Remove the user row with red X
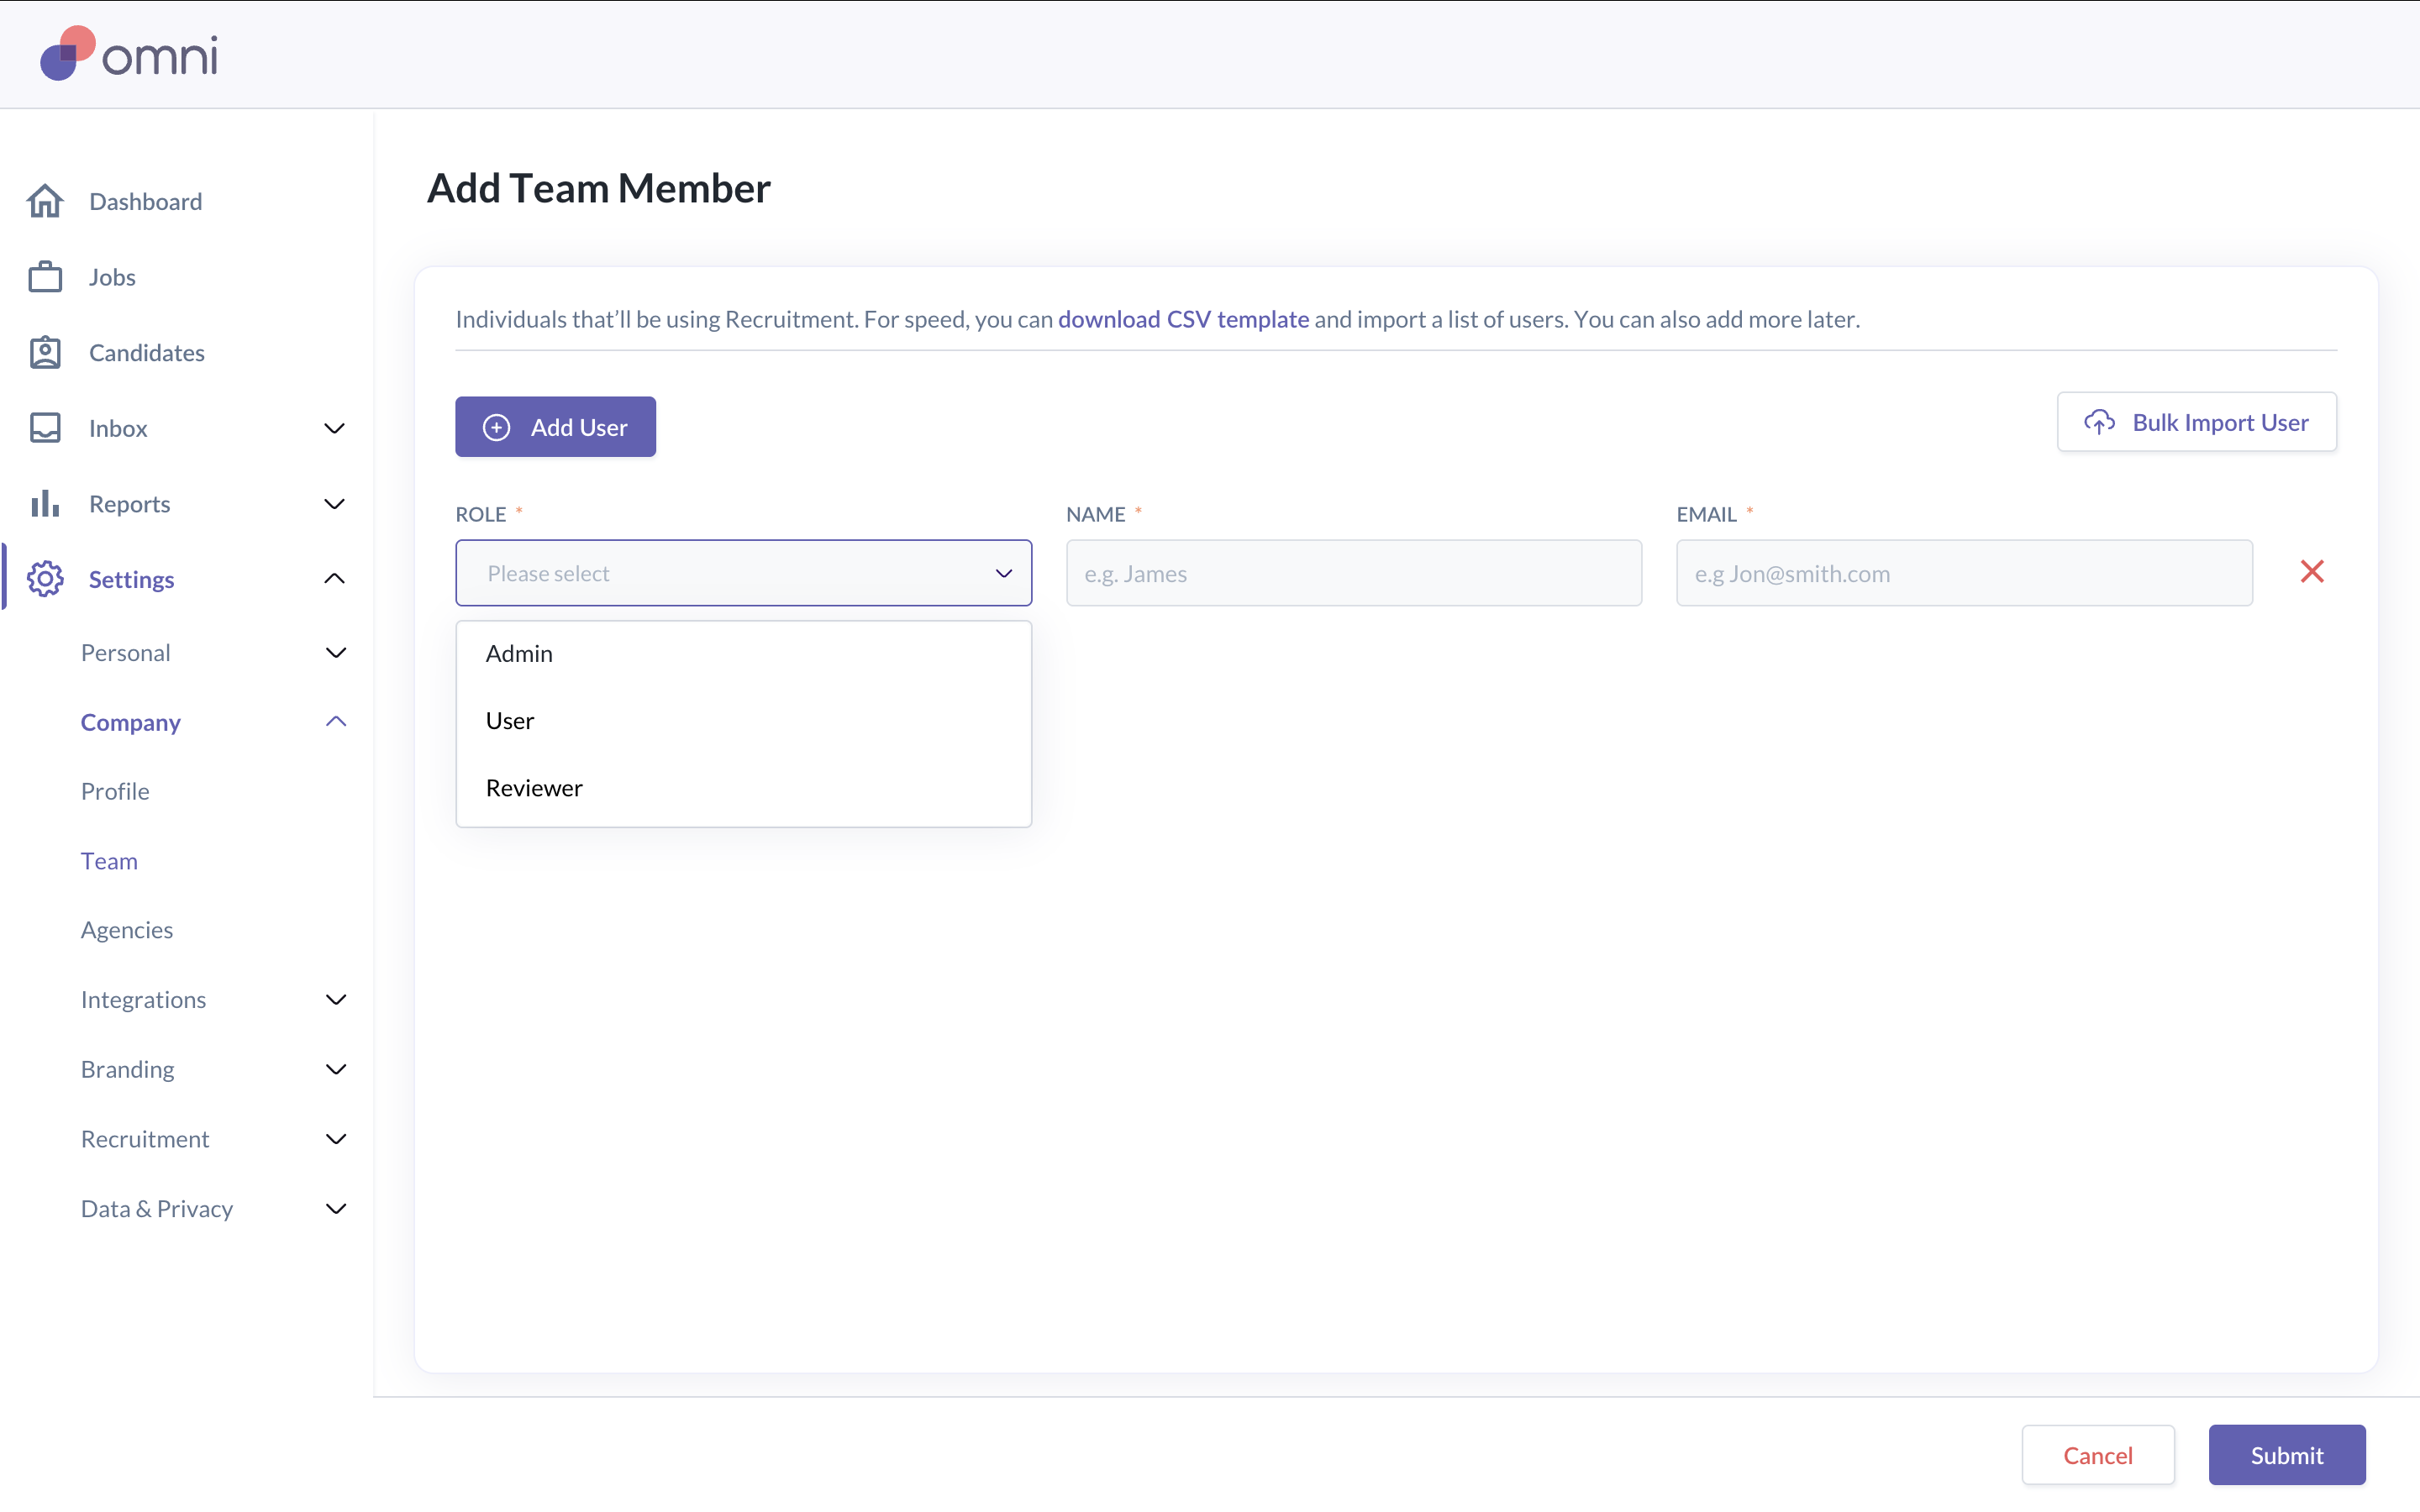The width and height of the screenshot is (2420, 1512). coord(2311,571)
